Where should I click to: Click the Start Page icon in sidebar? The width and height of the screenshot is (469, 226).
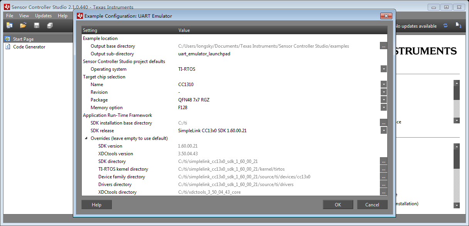pyautogui.click(x=8, y=39)
